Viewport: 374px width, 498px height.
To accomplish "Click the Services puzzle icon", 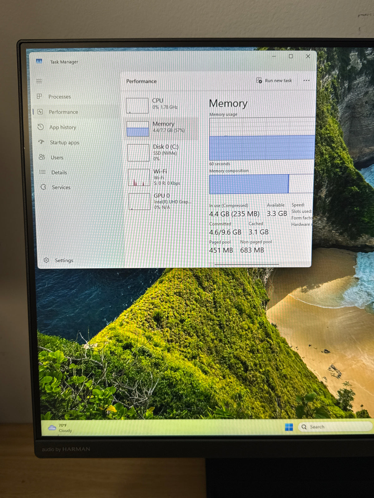I will pyautogui.click(x=43, y=187).
